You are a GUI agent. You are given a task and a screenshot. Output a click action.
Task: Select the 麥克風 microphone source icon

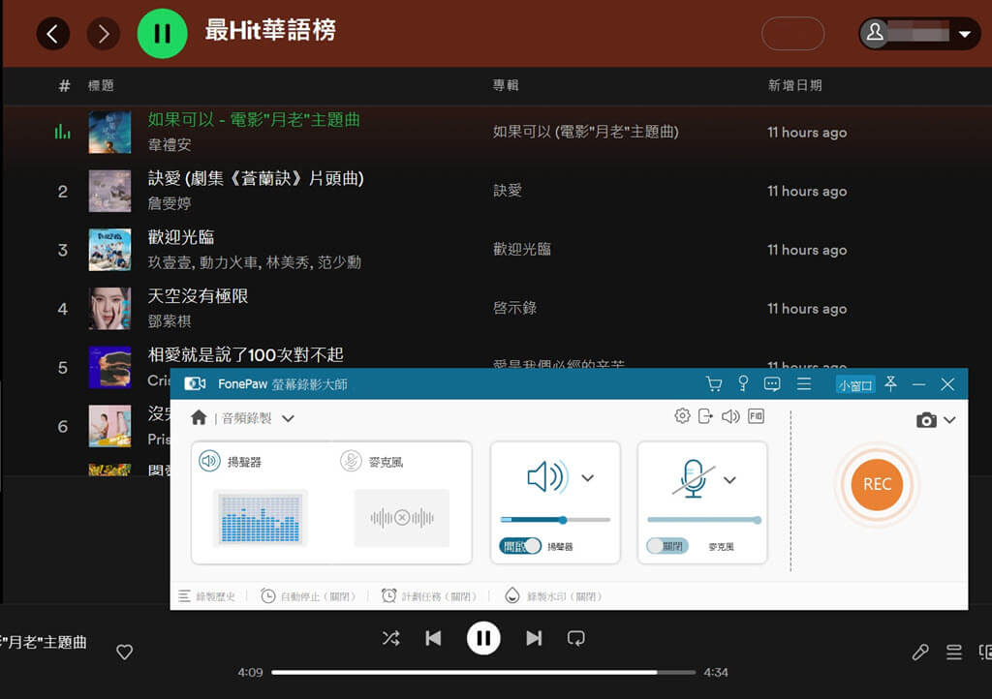coord(351,461)
